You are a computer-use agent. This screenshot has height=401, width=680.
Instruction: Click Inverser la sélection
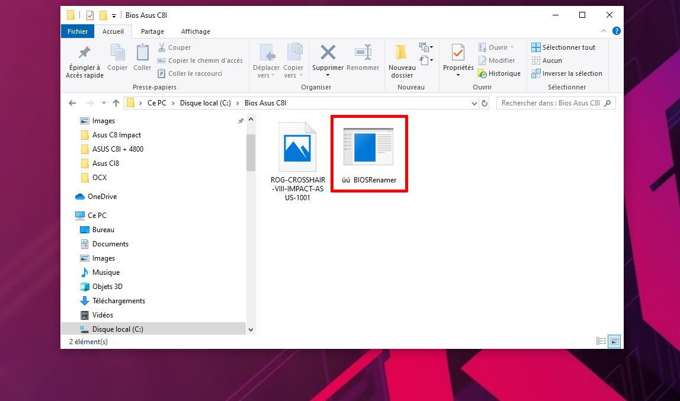click(566, 73)
